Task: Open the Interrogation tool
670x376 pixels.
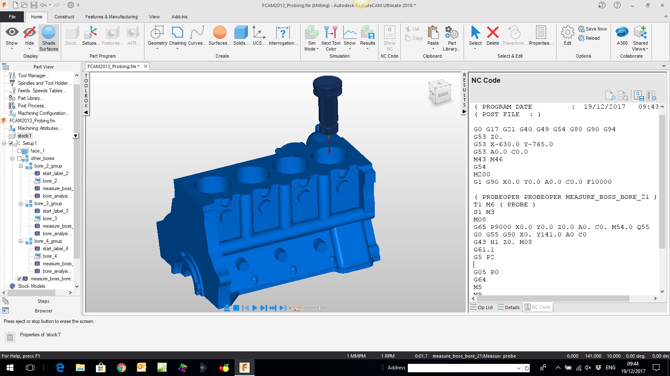Action: [283, 36]
